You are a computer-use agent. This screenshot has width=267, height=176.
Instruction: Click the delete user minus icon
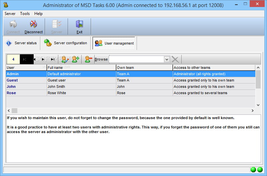click(x=88, y=59)
